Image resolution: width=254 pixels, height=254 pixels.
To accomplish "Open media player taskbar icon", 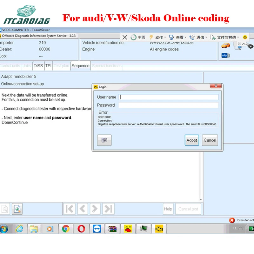I will click(50, 229).
